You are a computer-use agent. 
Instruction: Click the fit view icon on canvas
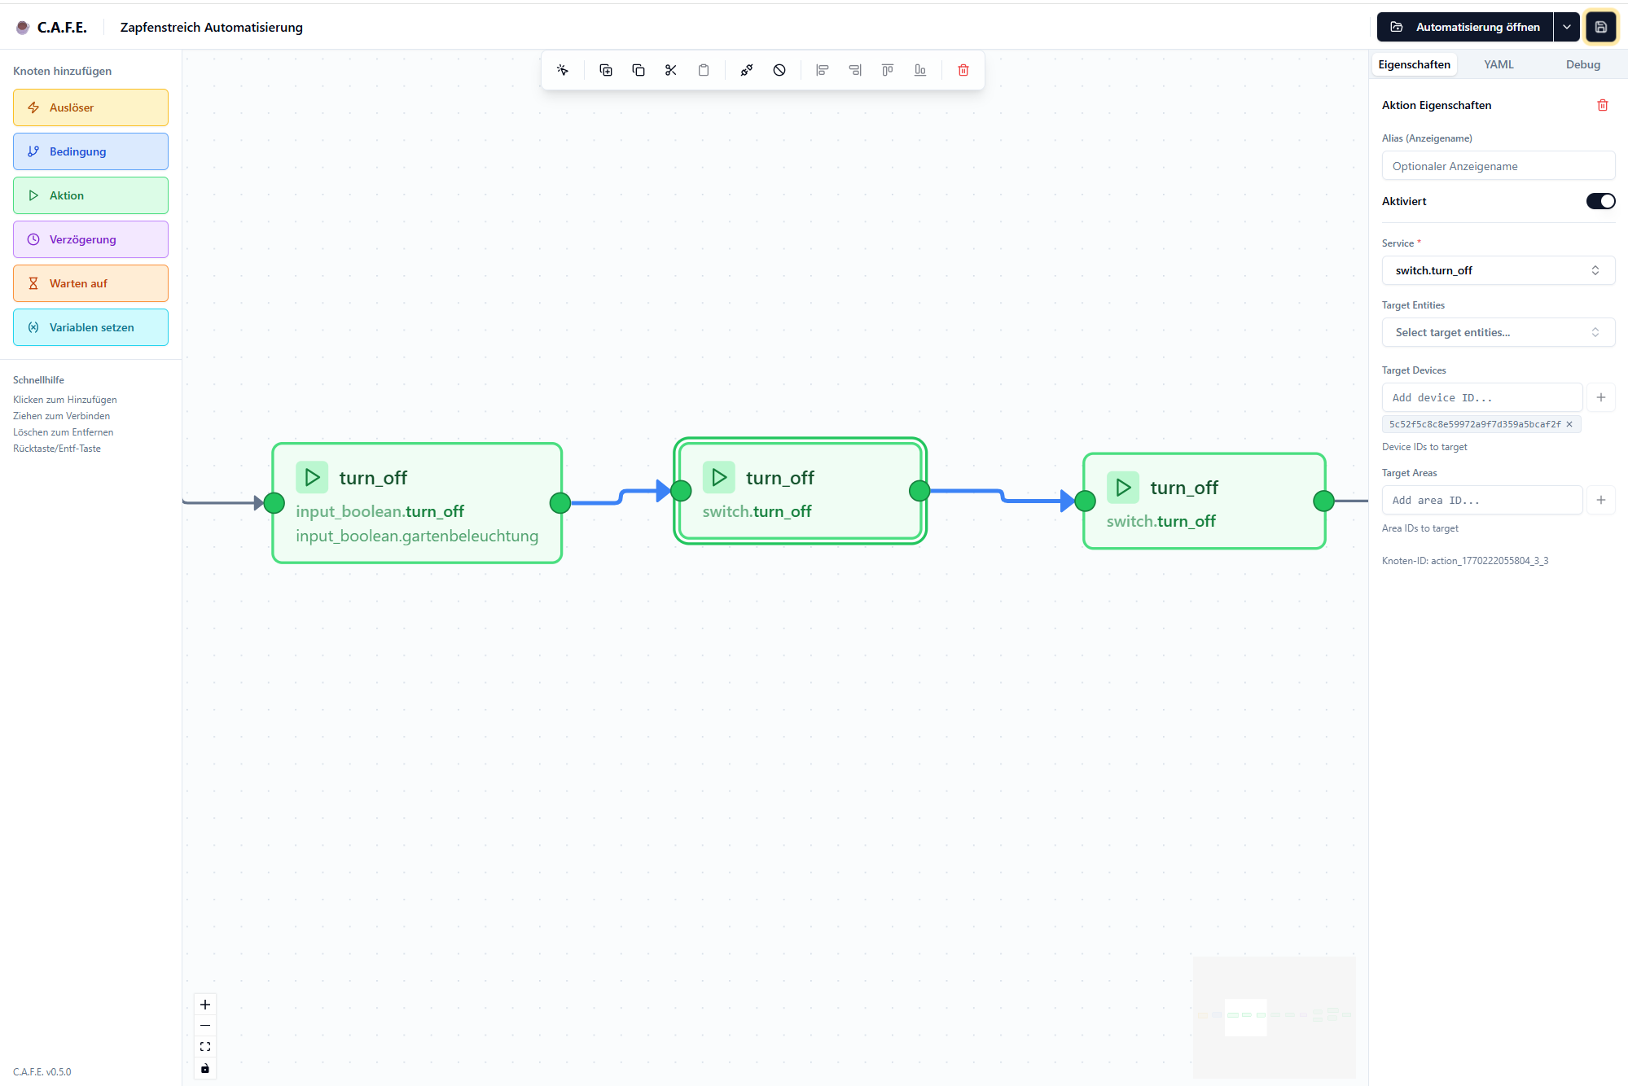(205, 1047)
